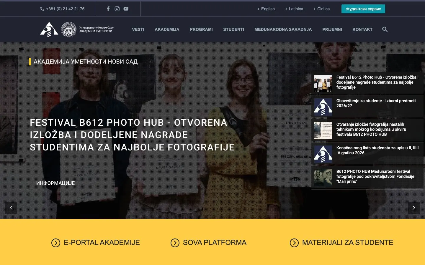Open thumbnail for mokrog kolodijuma exhibition
Screen dimensions: 425x265
[323, 131]
